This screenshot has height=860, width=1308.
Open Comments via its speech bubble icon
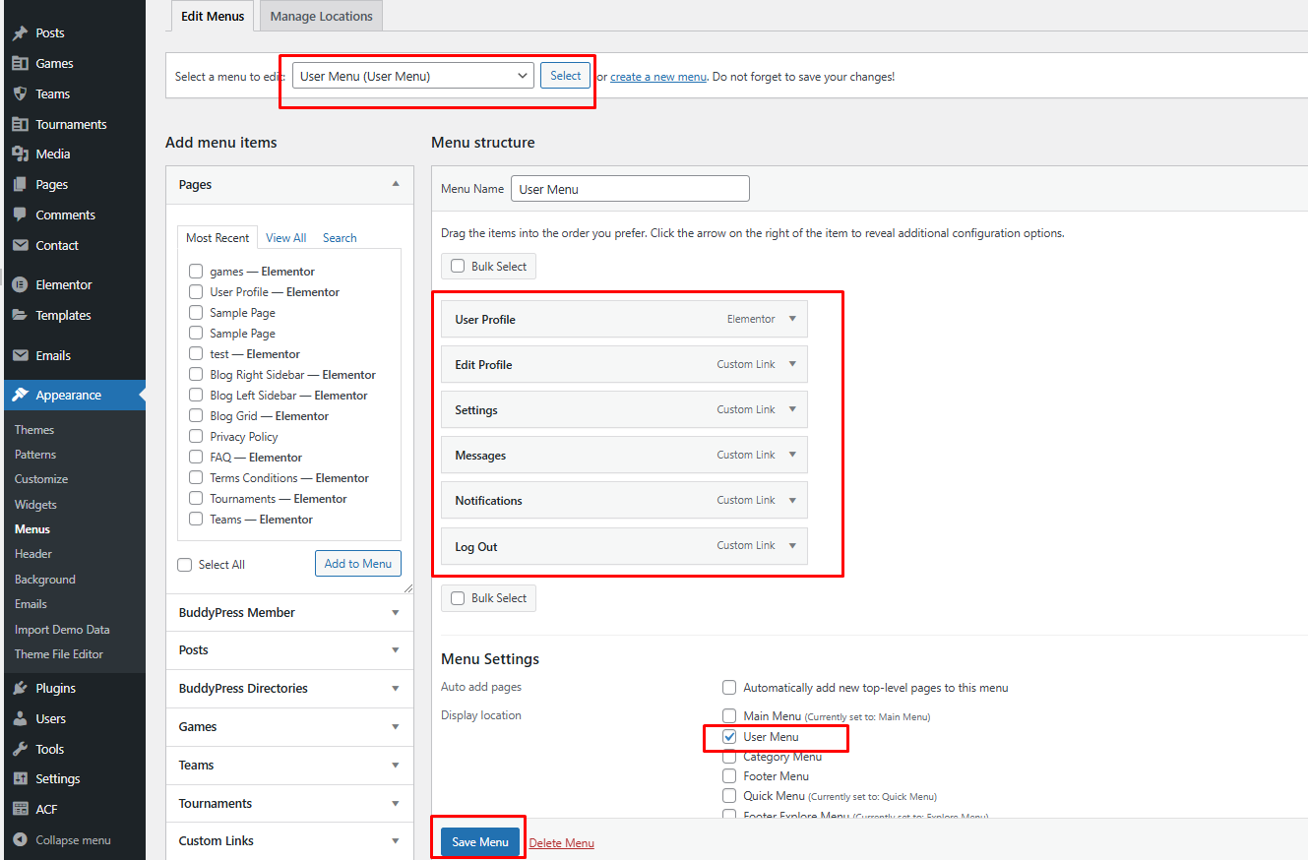point(20,215)
